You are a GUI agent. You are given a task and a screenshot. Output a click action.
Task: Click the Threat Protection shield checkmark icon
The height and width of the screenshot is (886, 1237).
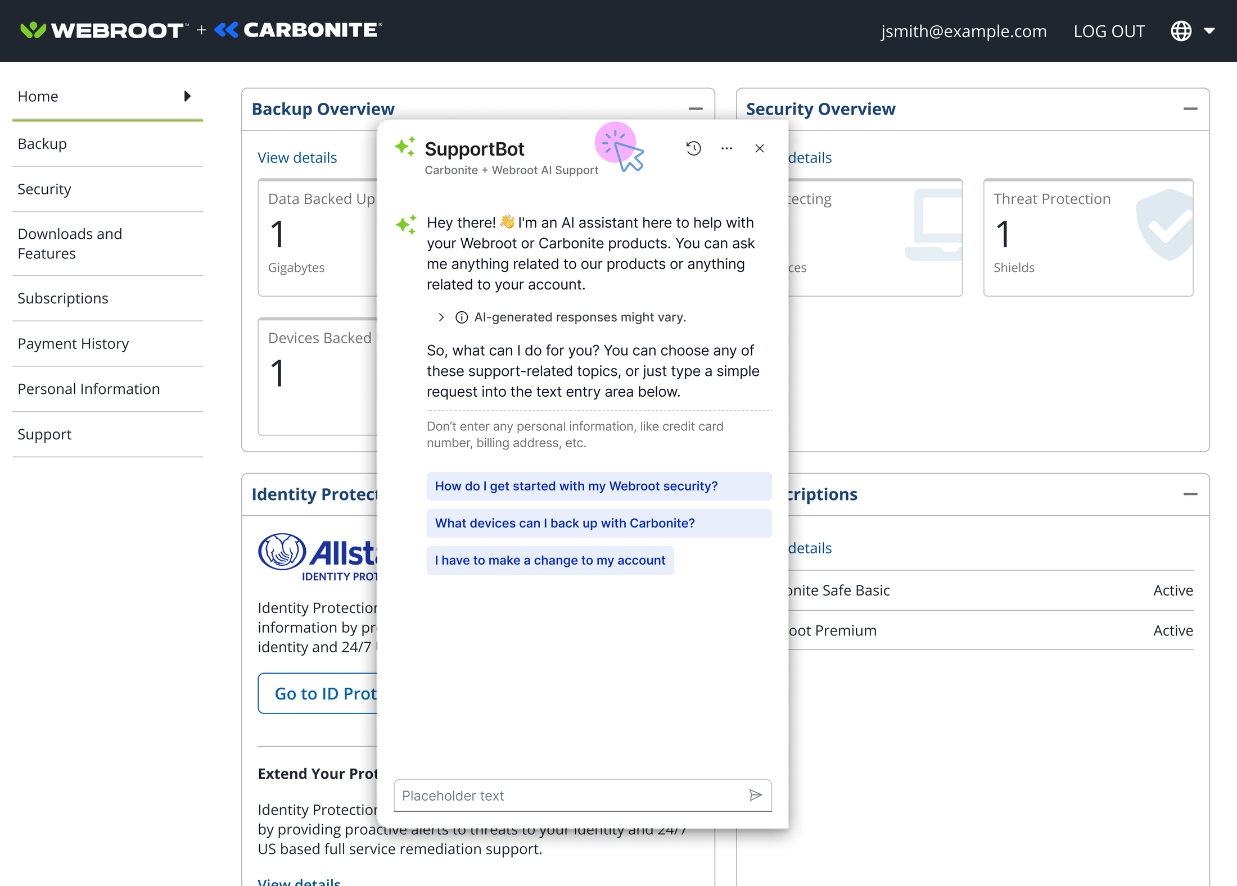pyautogui.click(x=1164, y=225)
